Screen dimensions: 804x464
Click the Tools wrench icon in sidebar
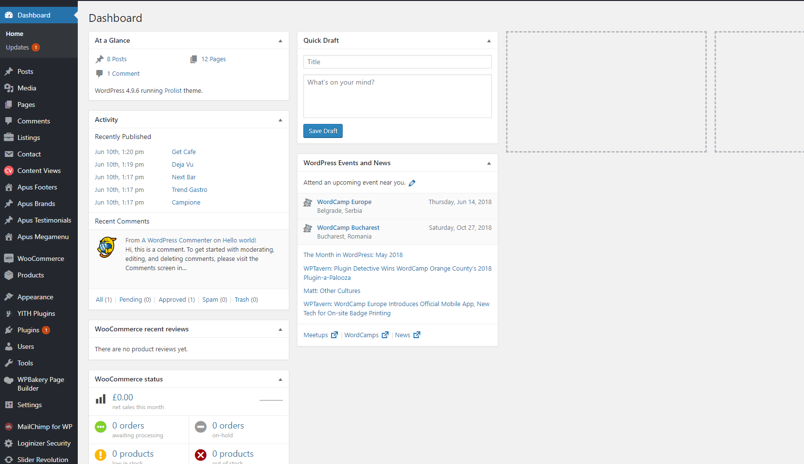point(9,363)
